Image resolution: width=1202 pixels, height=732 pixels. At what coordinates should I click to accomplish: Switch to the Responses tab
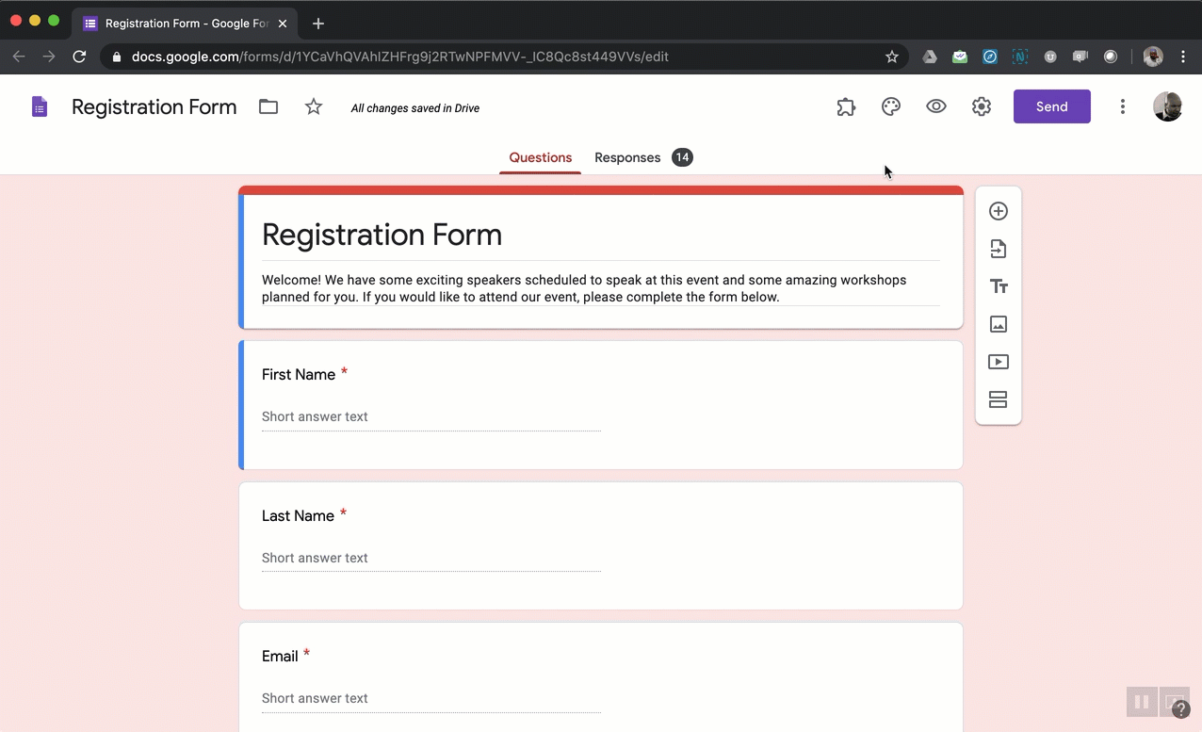pos(627,157)
